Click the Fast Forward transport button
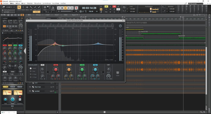Screen dimensions: 211x114 (x=72, y=8)
